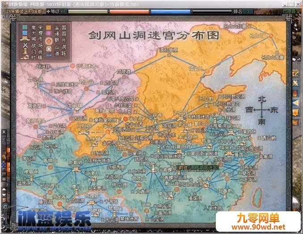Select the 少林寺 sect icon

[x=156, y=121]
